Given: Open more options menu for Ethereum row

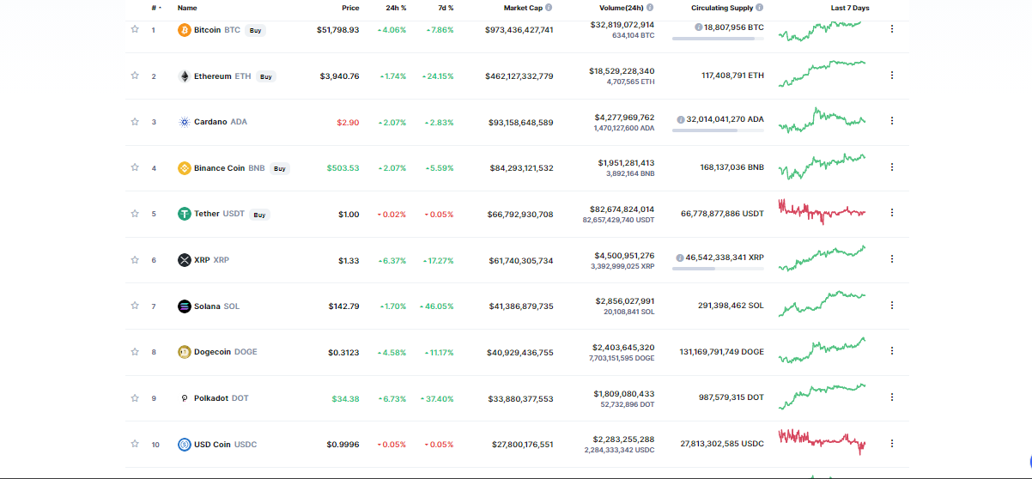Looking at the screenshot, I should click(x=892, y=76).
